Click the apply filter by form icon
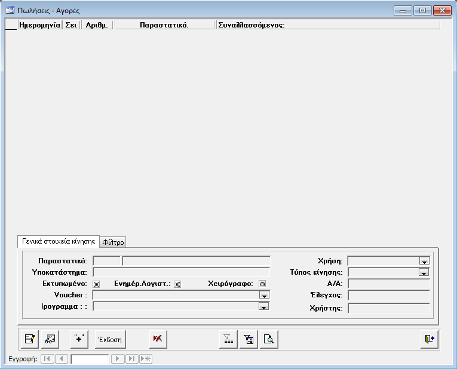This screenshot has height=369, width=457. point(249,339)
